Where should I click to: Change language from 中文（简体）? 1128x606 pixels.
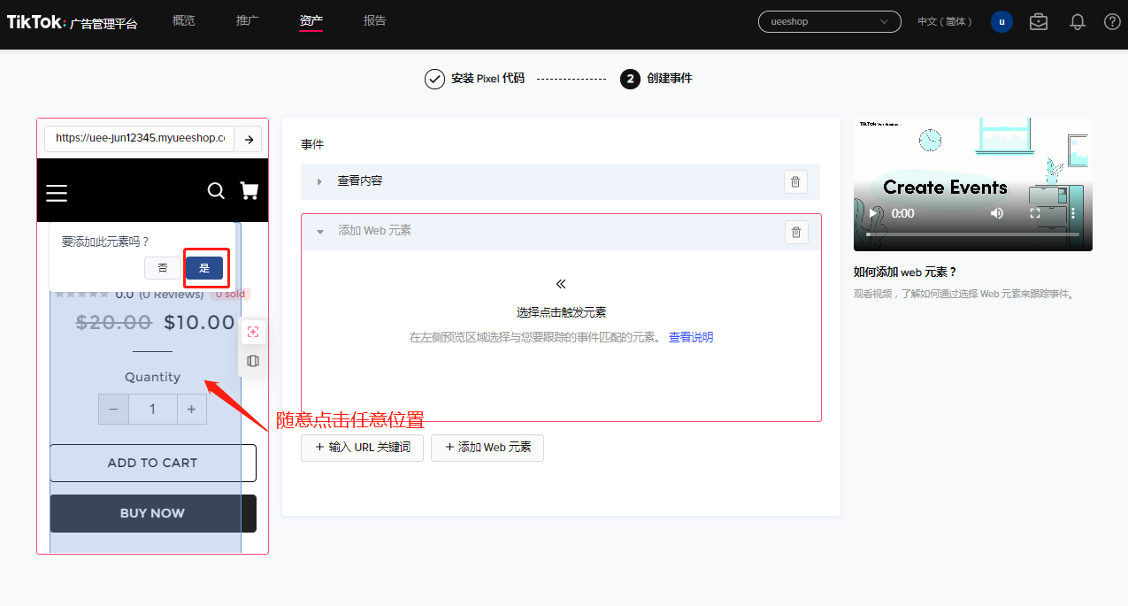click(945, 21)
